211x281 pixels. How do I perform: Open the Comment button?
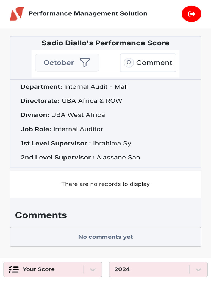154,63
